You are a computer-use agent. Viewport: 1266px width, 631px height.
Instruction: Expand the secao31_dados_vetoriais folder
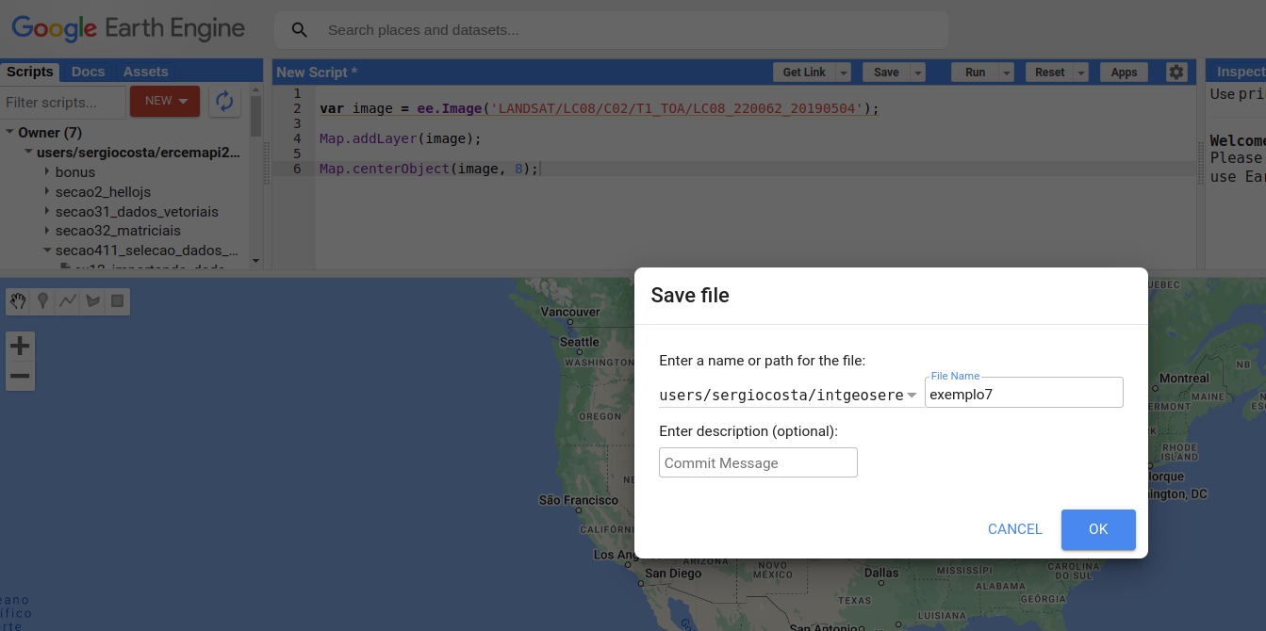tap(47, 212)
